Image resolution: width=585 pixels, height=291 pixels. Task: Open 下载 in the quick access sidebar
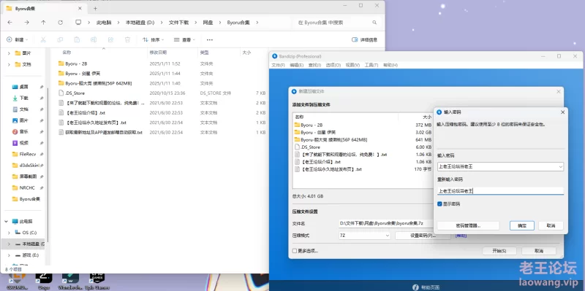coord(23,98)
